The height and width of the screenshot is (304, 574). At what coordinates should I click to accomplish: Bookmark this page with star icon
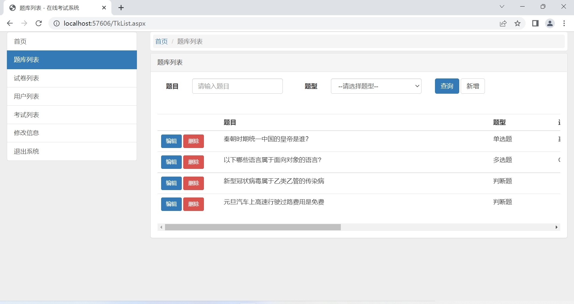click(x=517, y=23)
